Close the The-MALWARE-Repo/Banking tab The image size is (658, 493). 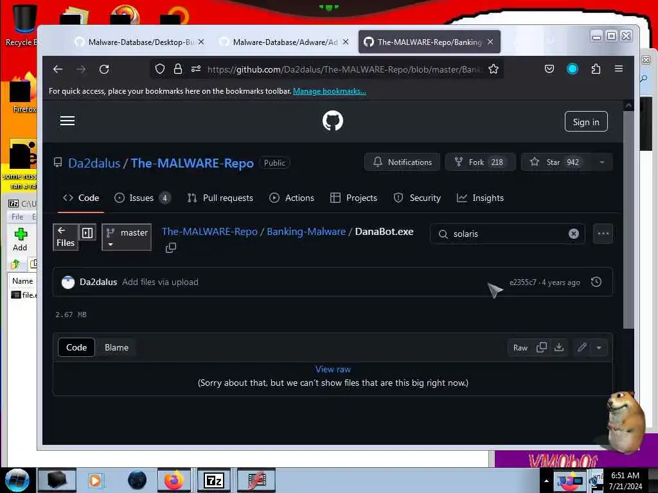(490, 42)
